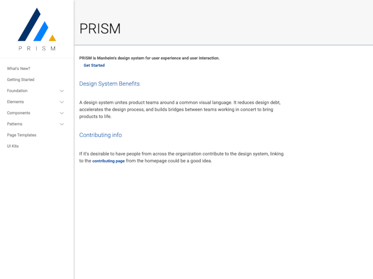373x279 pixels.
Task: Follow the contributing page link
Action: click(108, 161)
